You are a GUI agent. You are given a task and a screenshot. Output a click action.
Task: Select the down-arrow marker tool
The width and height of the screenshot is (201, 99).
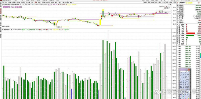(x=183, y=96)
